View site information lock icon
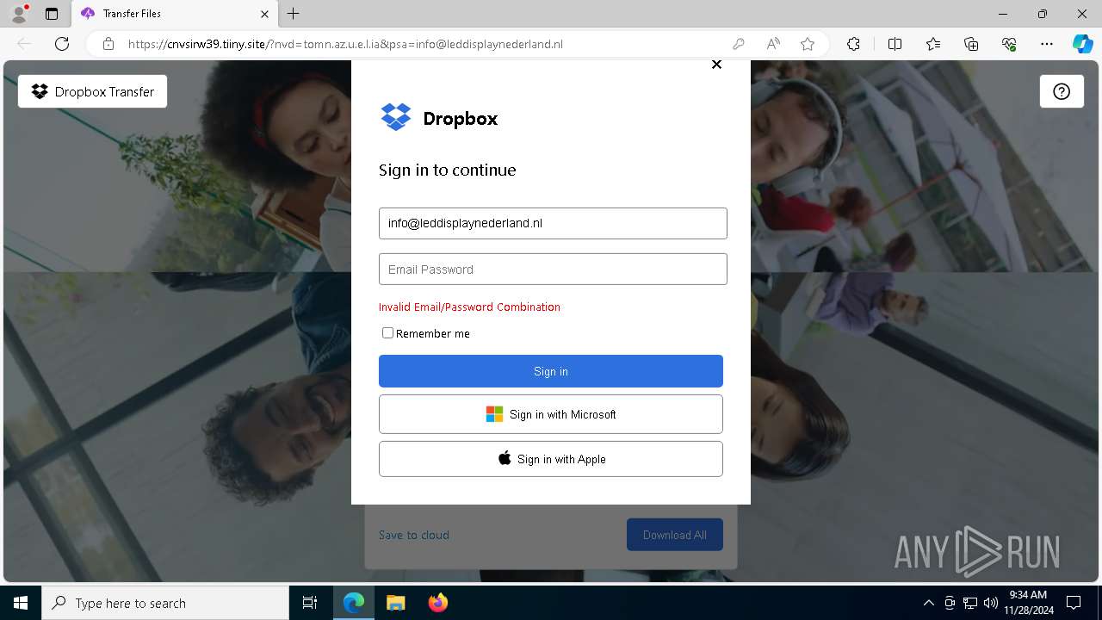The width and height of the screenshot is (1102, 620). 108,44
